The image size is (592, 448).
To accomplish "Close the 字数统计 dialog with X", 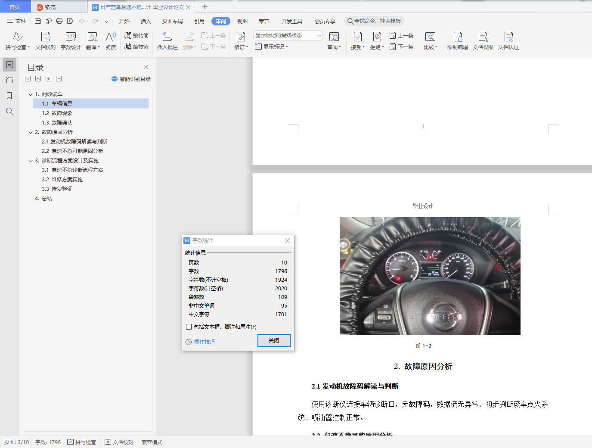I will click(288, 240).
